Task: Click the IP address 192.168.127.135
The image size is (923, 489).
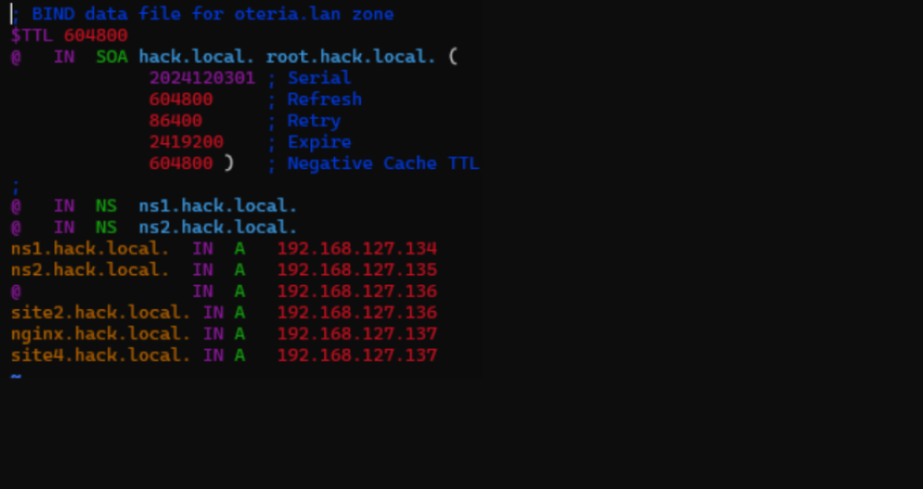Action: pos(356,269)
